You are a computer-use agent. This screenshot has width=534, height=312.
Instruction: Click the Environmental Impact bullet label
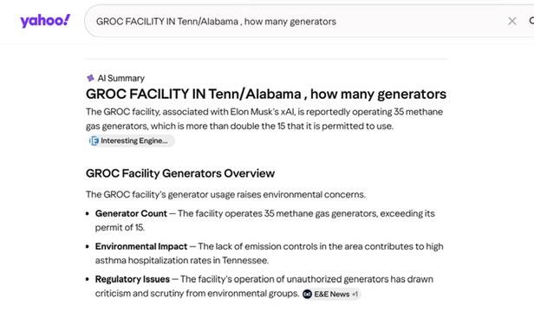coord(141,246)
